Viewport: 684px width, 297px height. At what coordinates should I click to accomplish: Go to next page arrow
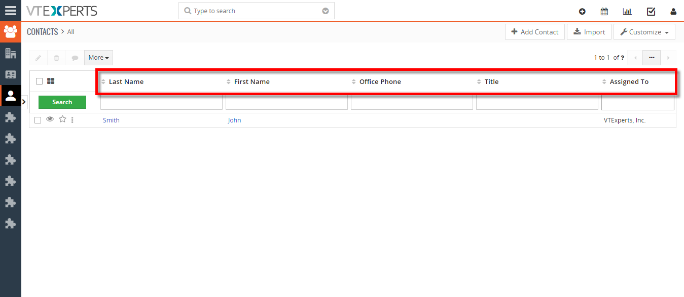pos(668,58)
